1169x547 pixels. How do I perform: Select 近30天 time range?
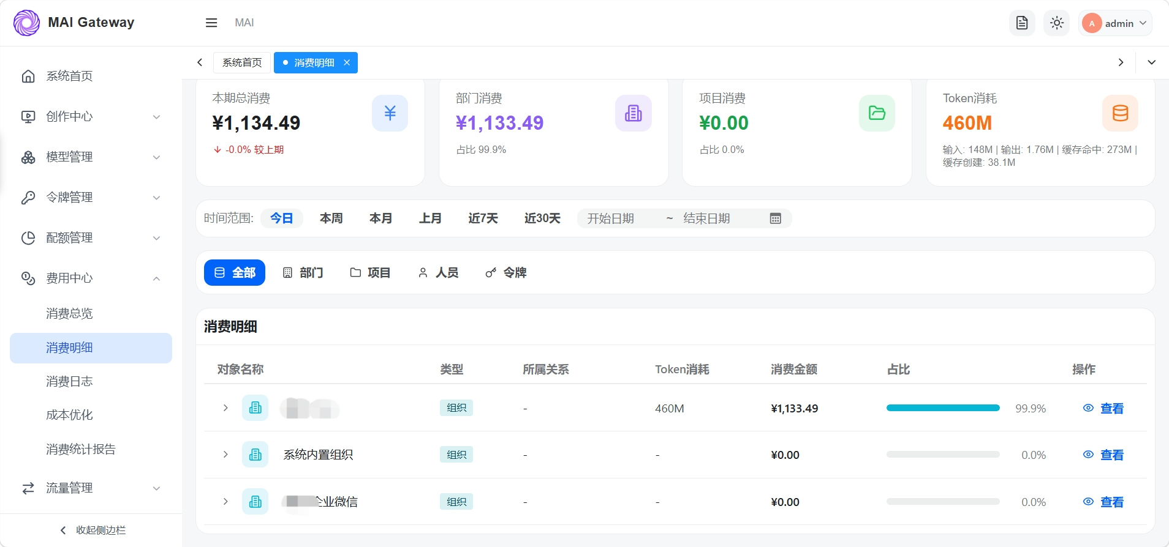pos(542,218)
